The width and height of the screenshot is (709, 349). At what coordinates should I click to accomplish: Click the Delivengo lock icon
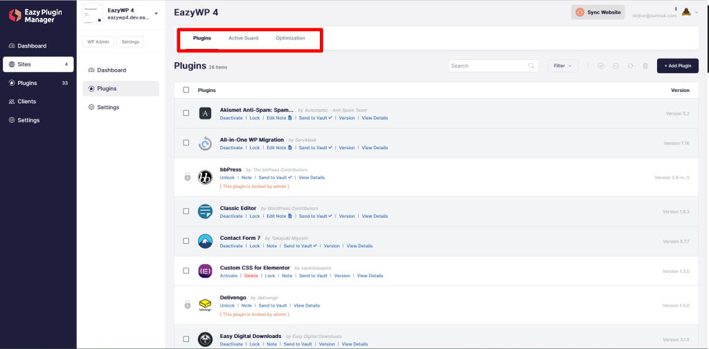(187, 305)
